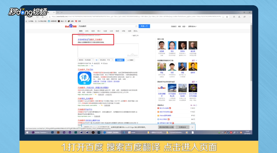This screenshot has height=153, width=277.
Task: Open the 百度翻译 first search result link
Action: tap(90, 40)
